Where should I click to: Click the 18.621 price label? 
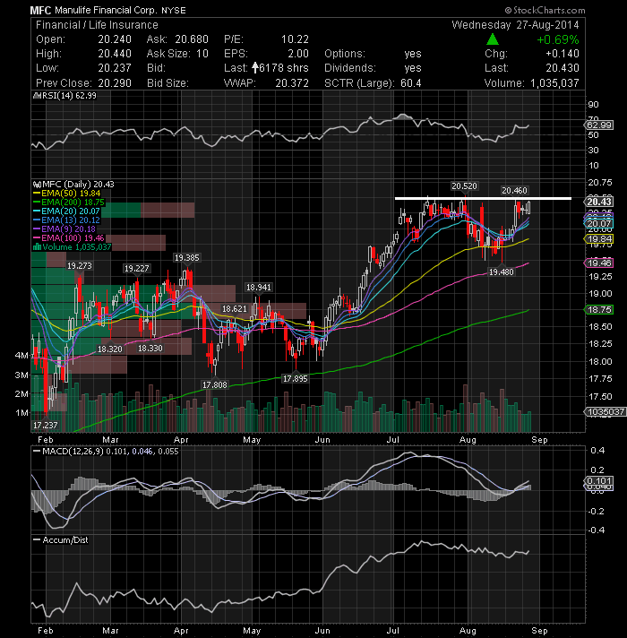point(234,309)
